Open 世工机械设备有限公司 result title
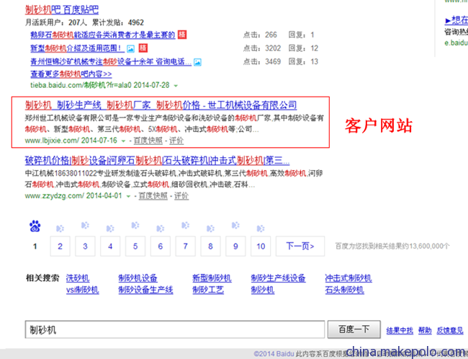Viewport: 468px width, 359px height. tap(161, 105)
